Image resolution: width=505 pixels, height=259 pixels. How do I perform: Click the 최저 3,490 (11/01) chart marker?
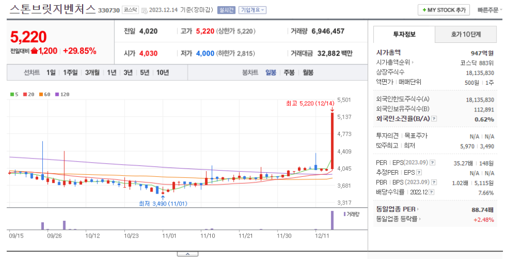click(x=163, y=204)
